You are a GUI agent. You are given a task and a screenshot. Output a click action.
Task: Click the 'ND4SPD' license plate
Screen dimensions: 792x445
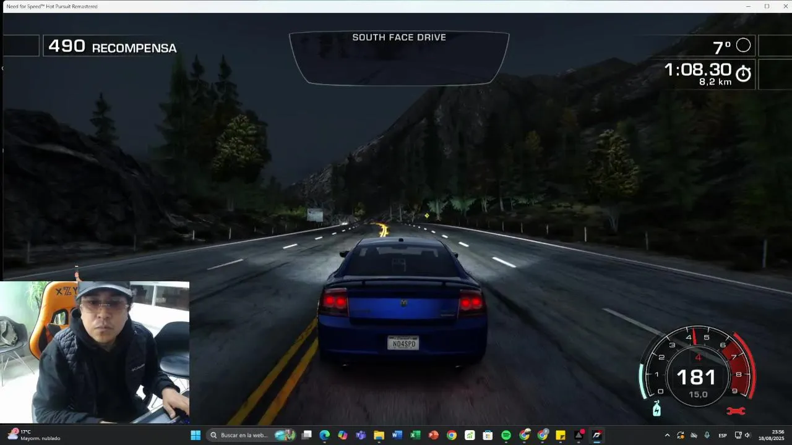pos(403,342)
